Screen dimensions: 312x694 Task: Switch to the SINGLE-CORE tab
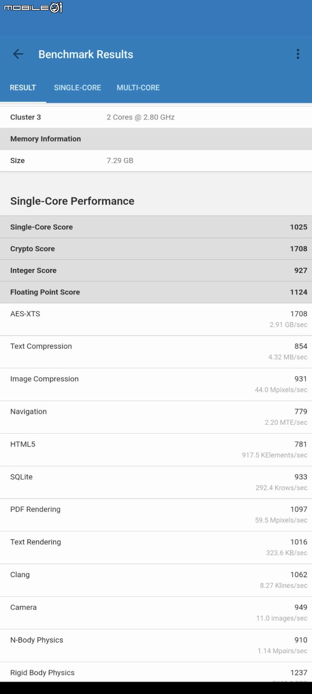coord(77,88)
